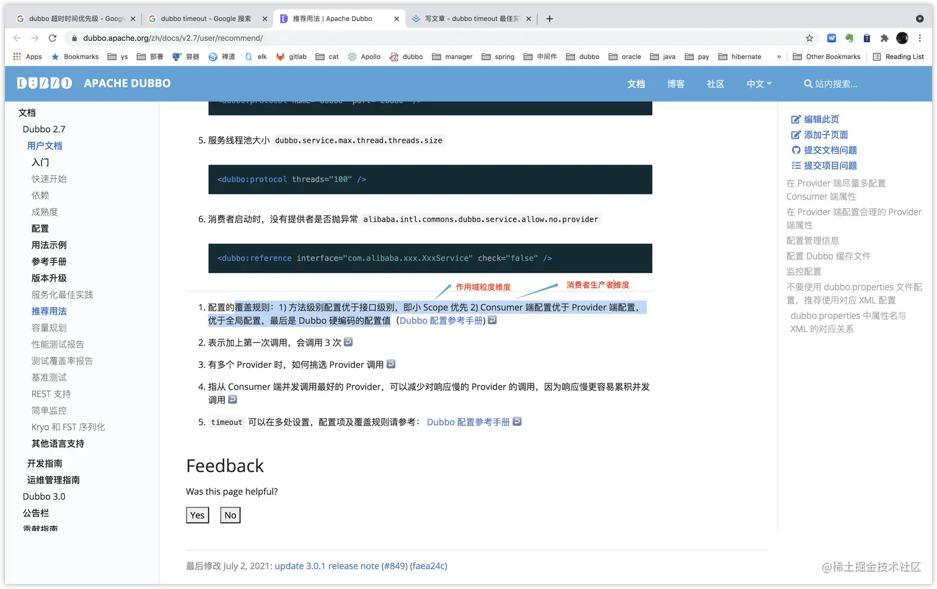Switch to dubbo timeout Google 搜索 tab
937x589 pixels.
(206, 19)
